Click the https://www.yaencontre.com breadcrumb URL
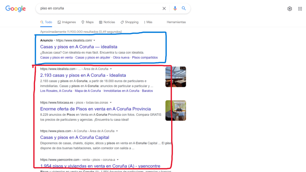306x172 pixels. pos(60,160)
